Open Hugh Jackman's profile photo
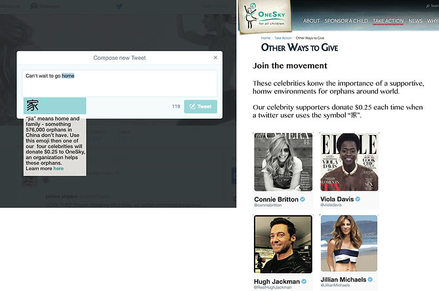 click(x=283, y=244)
